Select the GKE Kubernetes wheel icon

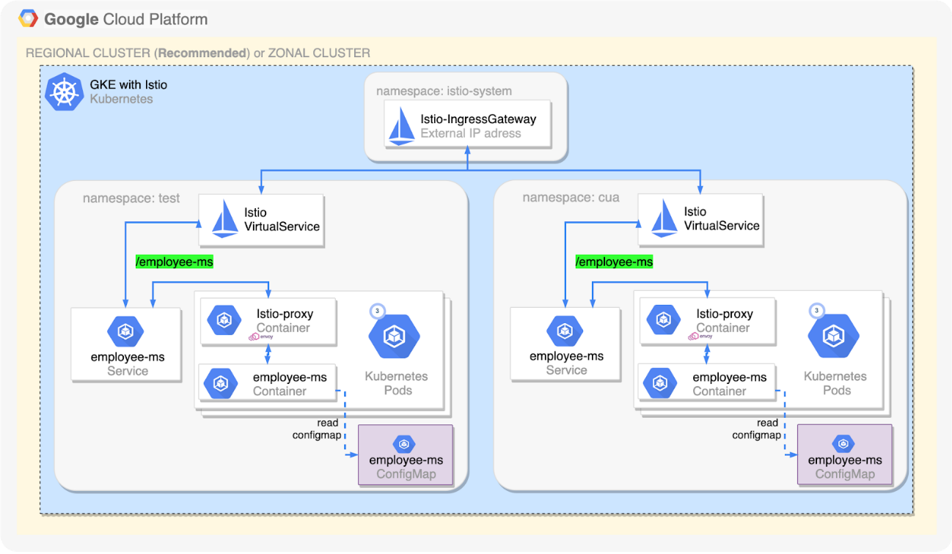[x=64, y=92]
